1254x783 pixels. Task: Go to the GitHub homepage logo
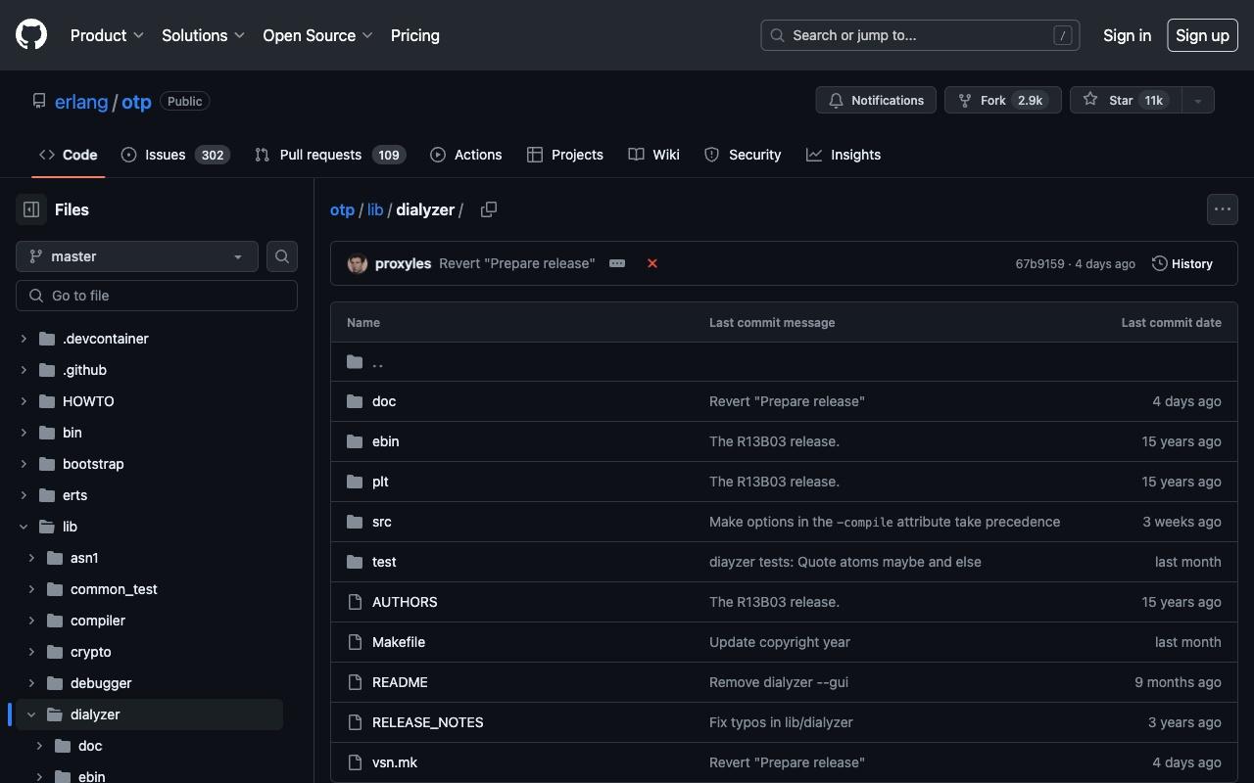coord(31,35)
